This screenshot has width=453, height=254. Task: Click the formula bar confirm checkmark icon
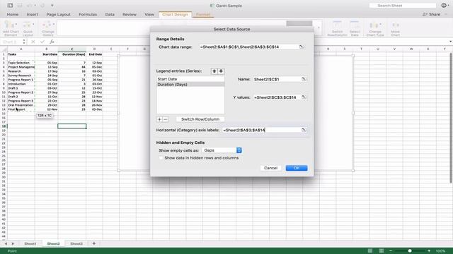pyautogui.click(x=42, y=42)
